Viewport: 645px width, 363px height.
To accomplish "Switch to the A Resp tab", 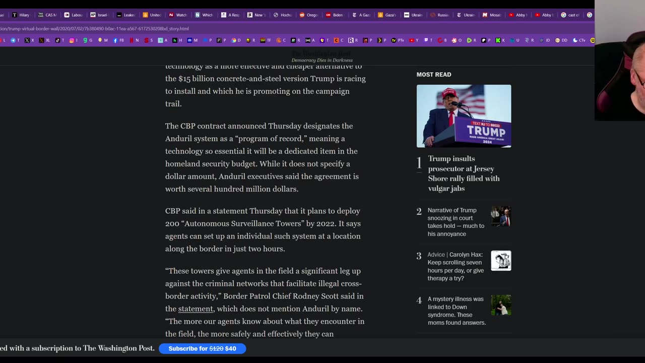I will click(x=231, y=15).
